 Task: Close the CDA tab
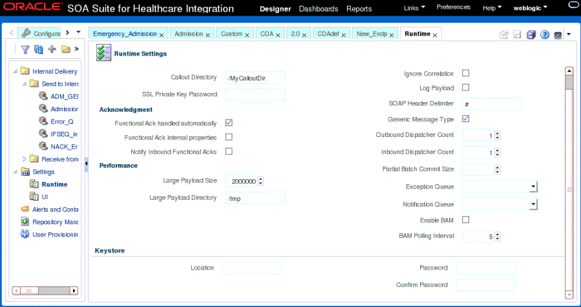tap(277, 35)
